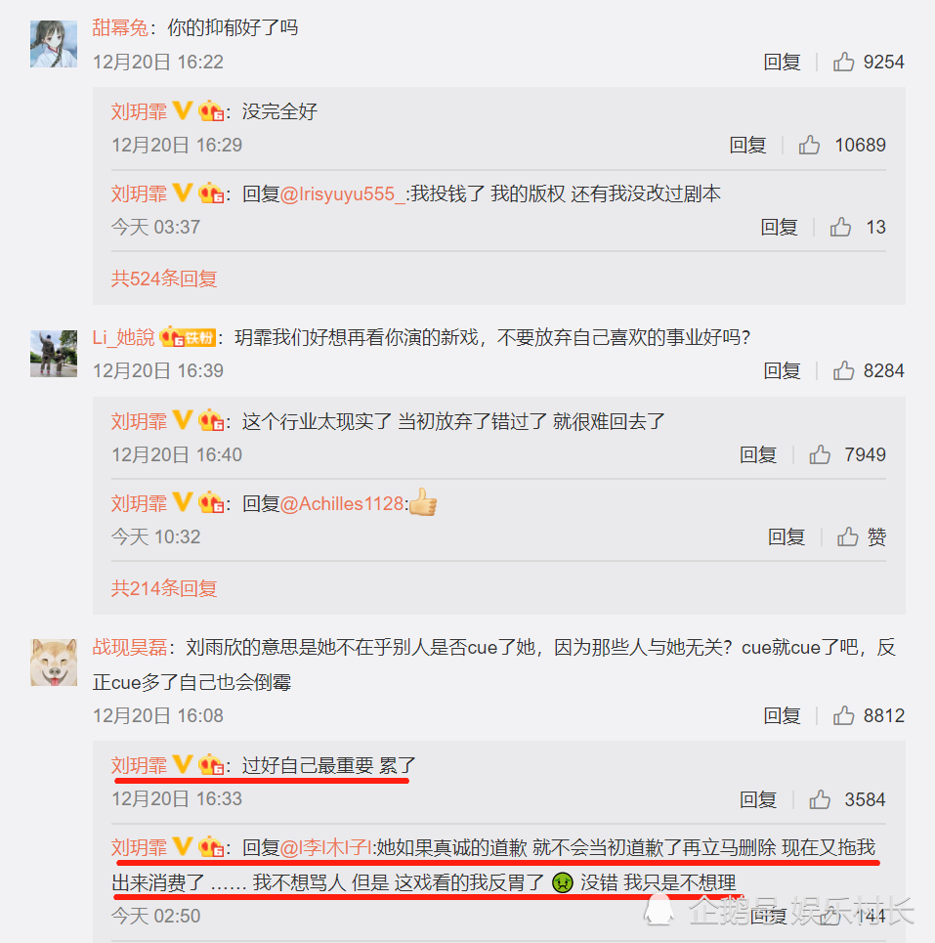Open the @Irisyuyu555_ mention link

pos(343,193)
